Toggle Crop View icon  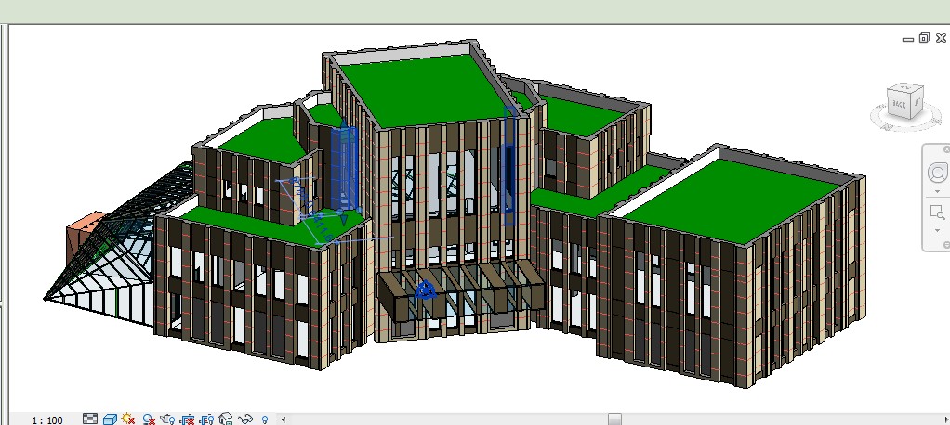[187, 419]
